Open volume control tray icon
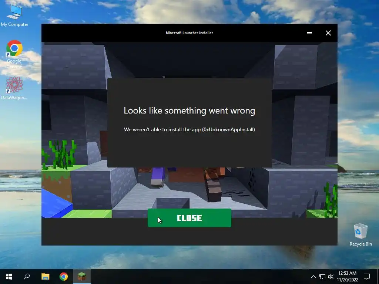Viewport: 379px width, 284px height. point(331,277)
